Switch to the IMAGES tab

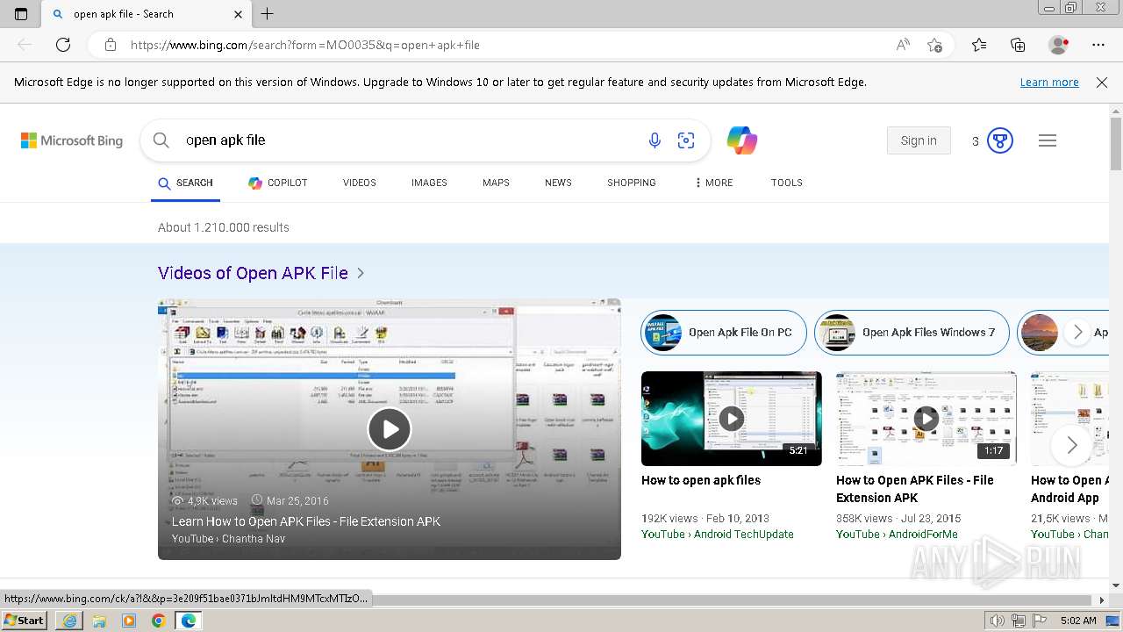pyautogui.click(x=429, y=183)
